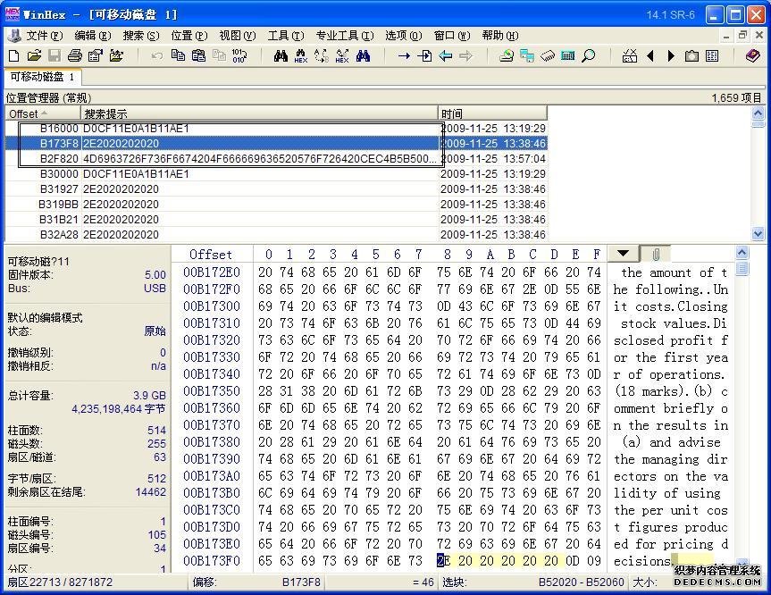Click the Open file folder icon
The width and height of the screenshot is (771, 595).
[x=32, y=55]
